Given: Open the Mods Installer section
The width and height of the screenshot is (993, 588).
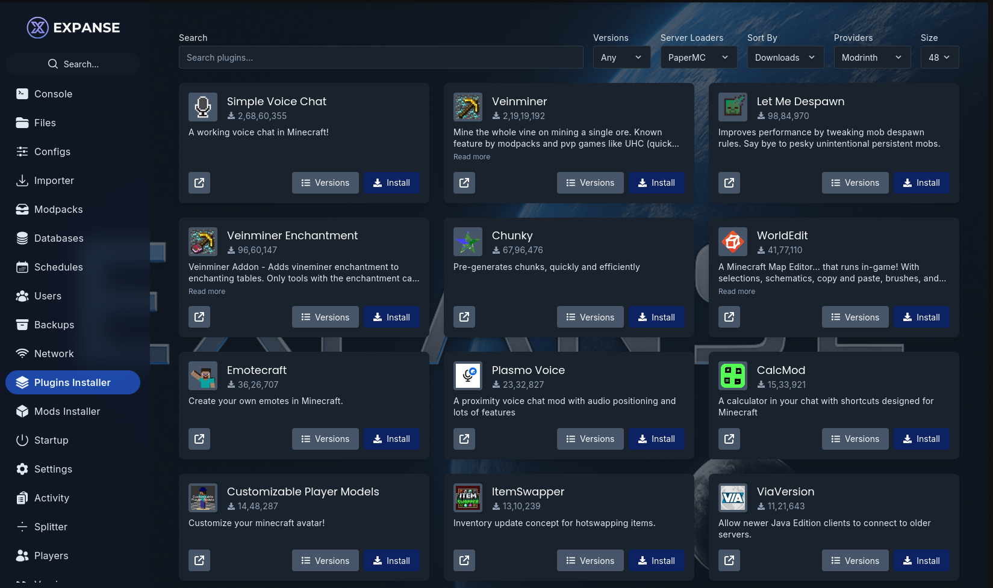Looking at the screenshot, I should click(67, 411).
